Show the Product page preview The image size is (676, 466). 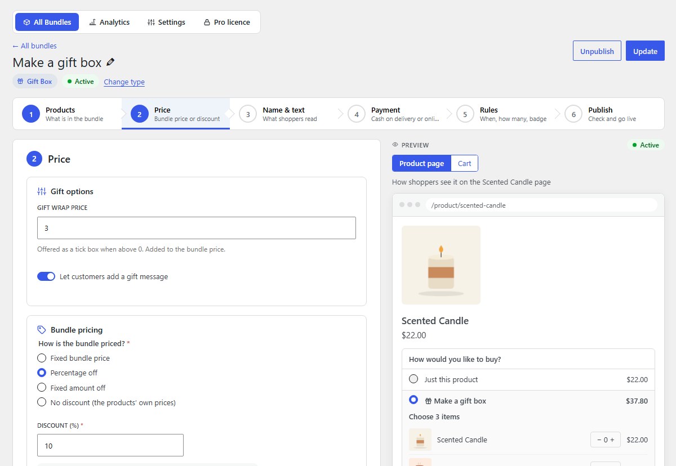(421, 163)
